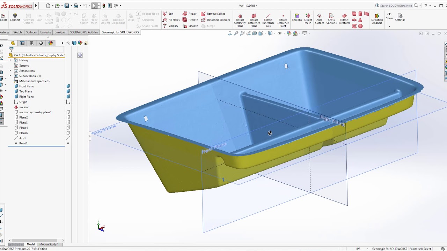Toggle Top Plane visibility in display pane

(x=68, y=91)
